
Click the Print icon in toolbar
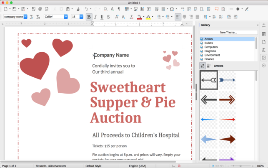[40, 9]
